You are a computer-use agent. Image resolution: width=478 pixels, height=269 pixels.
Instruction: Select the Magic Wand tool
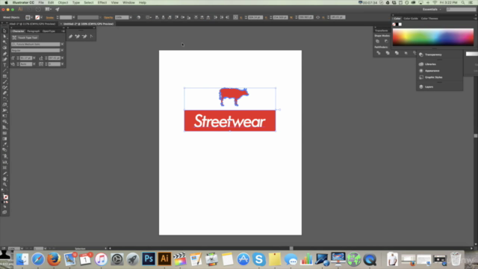pyautogui.click(x=4, y=42)
